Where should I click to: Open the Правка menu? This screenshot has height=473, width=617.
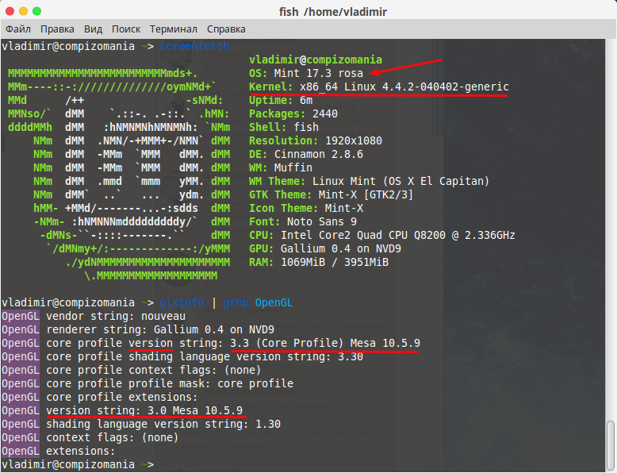tap(57, 29)
